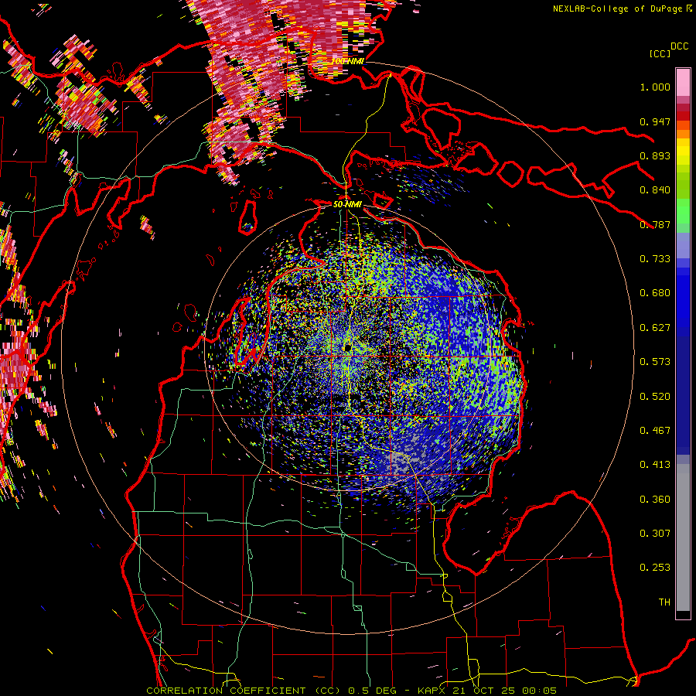Click the [CC] units label
This screenshot has width=696, height=696.
[x=660, y=53]
